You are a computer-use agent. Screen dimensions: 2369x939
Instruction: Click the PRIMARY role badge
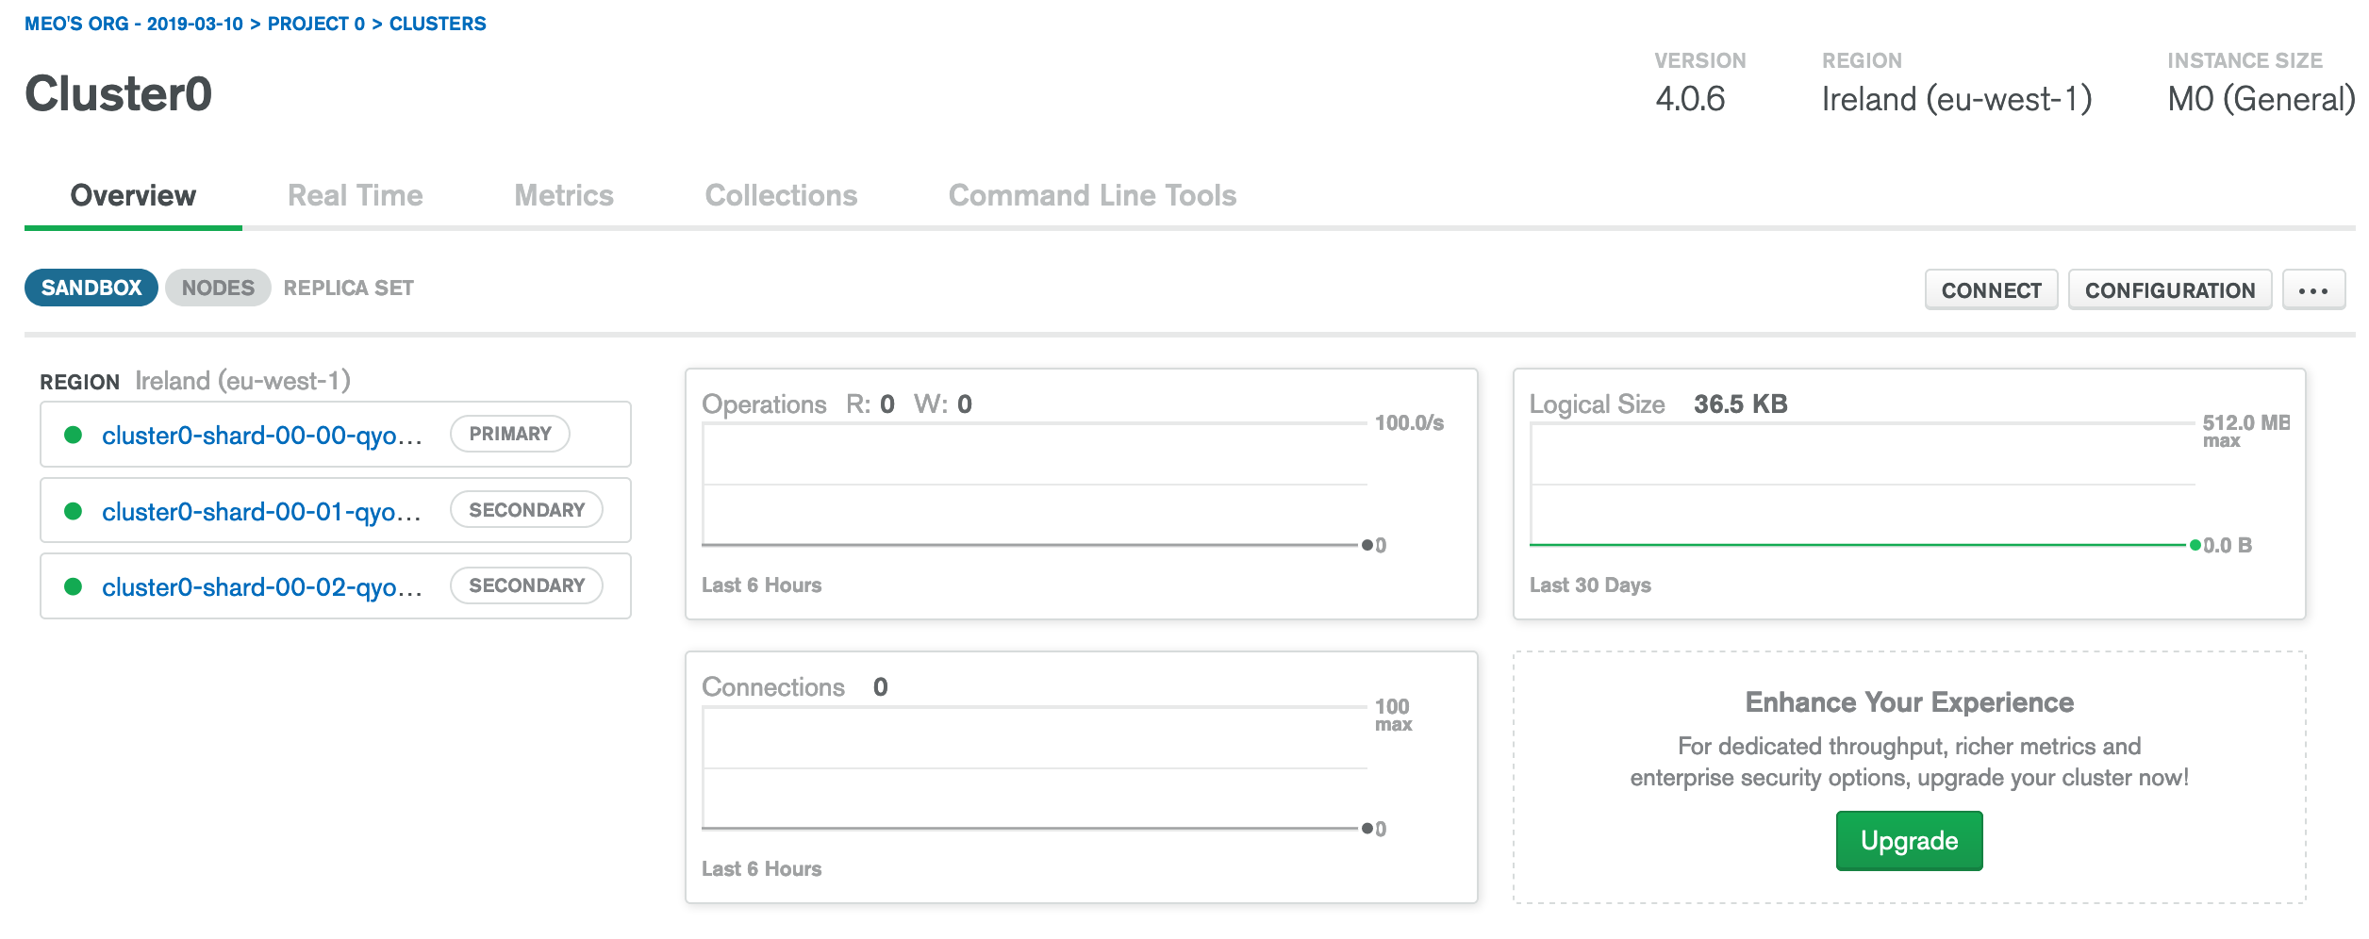click(510, 434)
